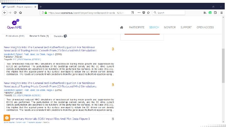Image resolution: width=226 pixels, height=127 pixels.
Task: Toggle the sidebar view icon
Action: pos(215,13)
